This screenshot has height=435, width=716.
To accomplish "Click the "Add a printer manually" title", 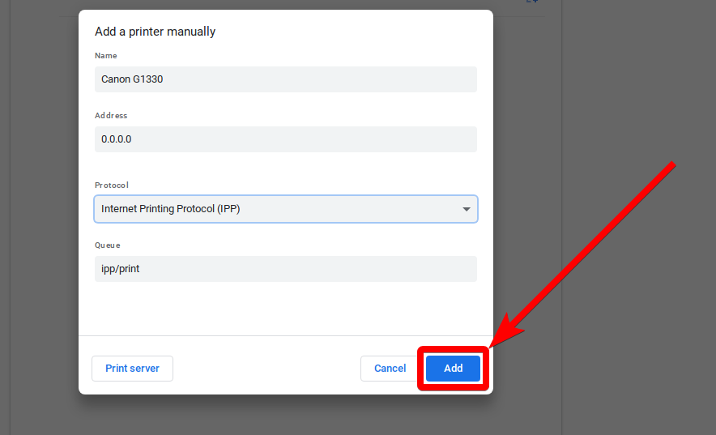I will coord(155,32).
